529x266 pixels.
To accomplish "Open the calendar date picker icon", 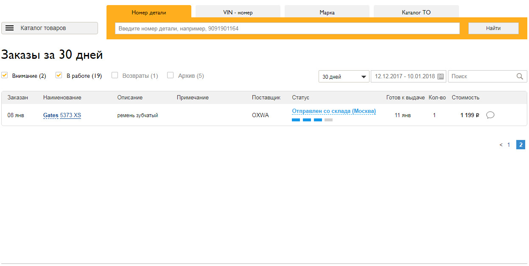I will (x=440, y=77).
